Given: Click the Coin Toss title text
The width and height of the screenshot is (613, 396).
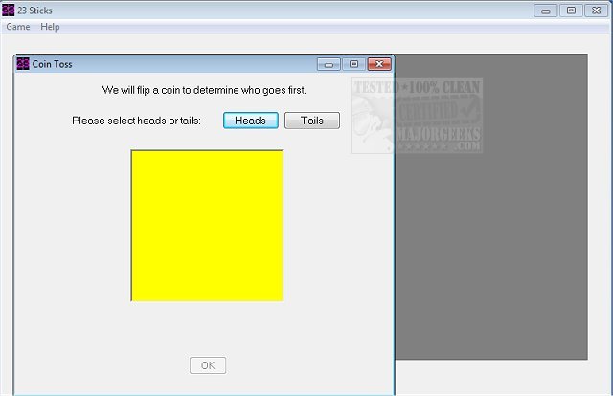Looking at the screenshot, I should tap(52, 64).
